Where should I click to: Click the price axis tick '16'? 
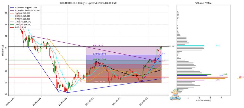[6, 71]
